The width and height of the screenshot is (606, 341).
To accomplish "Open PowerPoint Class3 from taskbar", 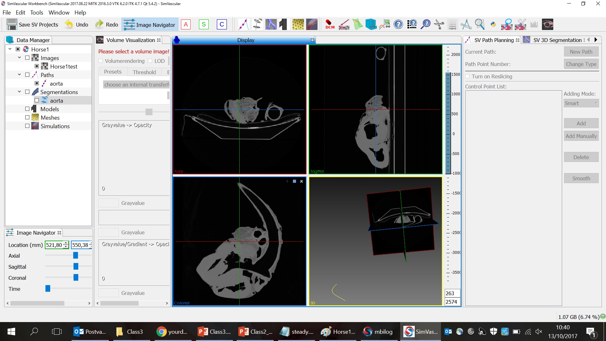I will 214,332.
